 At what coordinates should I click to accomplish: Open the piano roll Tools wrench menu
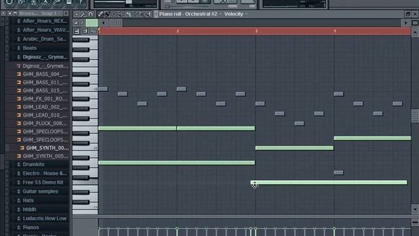pyautogui.click(x=83, y=14)
